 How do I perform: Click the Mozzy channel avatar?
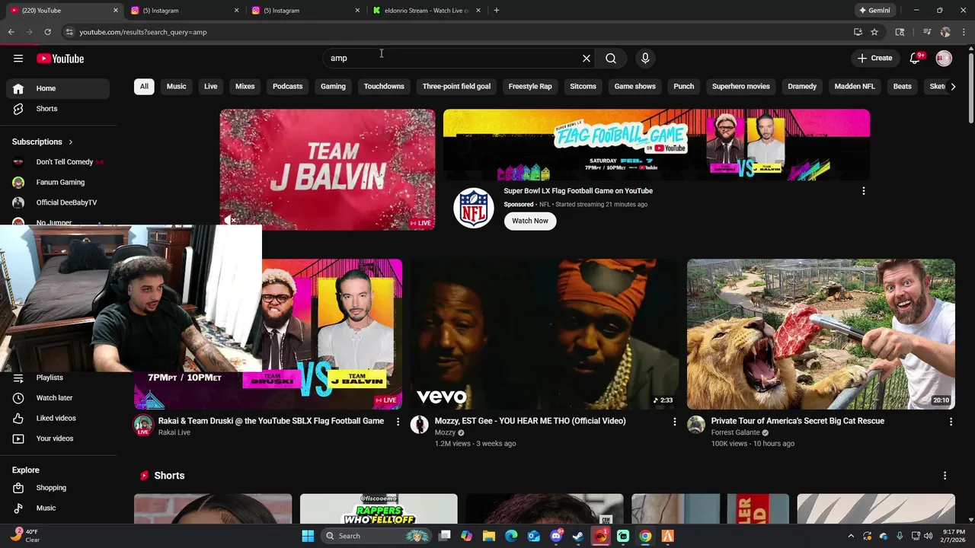point(420,425)
